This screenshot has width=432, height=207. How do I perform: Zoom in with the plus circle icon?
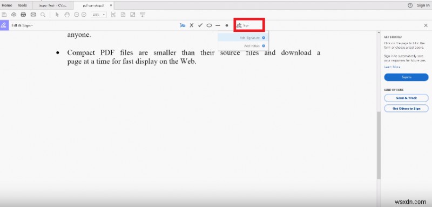84,15
